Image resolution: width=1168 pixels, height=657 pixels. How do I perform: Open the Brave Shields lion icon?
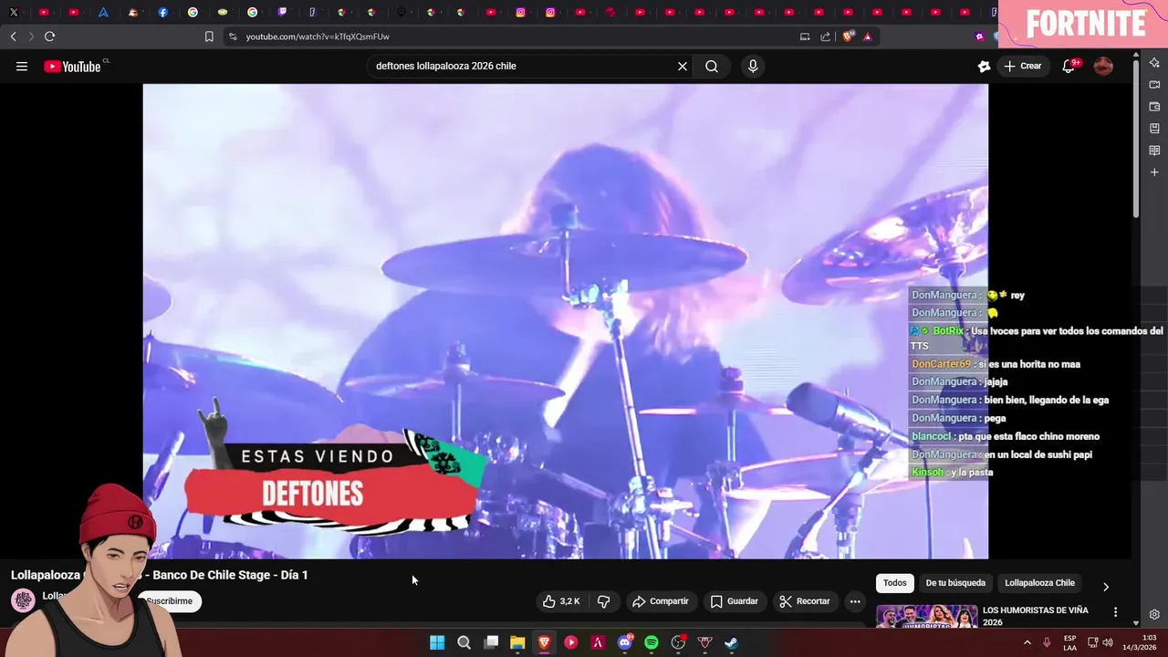tap(849, 36)
